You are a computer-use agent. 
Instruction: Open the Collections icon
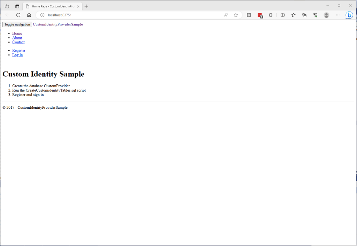304,15
